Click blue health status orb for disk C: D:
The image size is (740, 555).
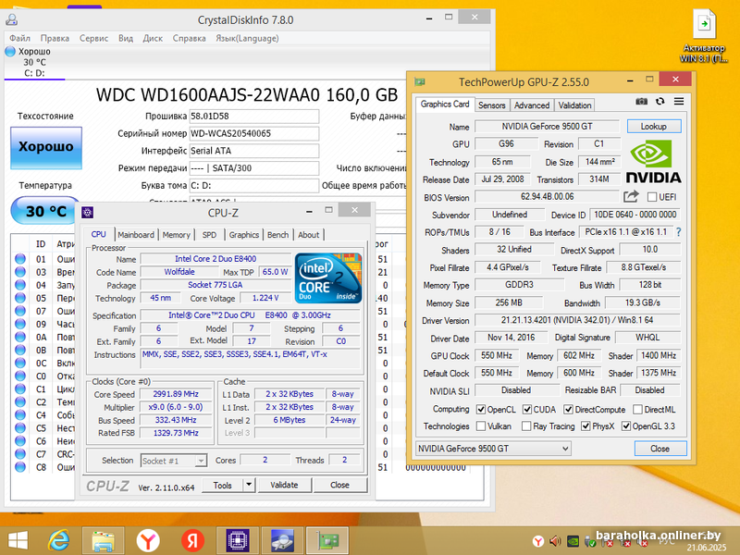pyautogui.click(x=10, y=51)
